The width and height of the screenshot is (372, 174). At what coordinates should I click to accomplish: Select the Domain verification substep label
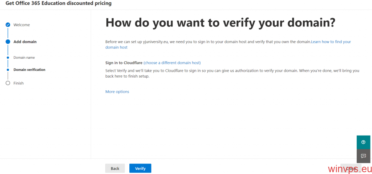[x=29, y=70]
